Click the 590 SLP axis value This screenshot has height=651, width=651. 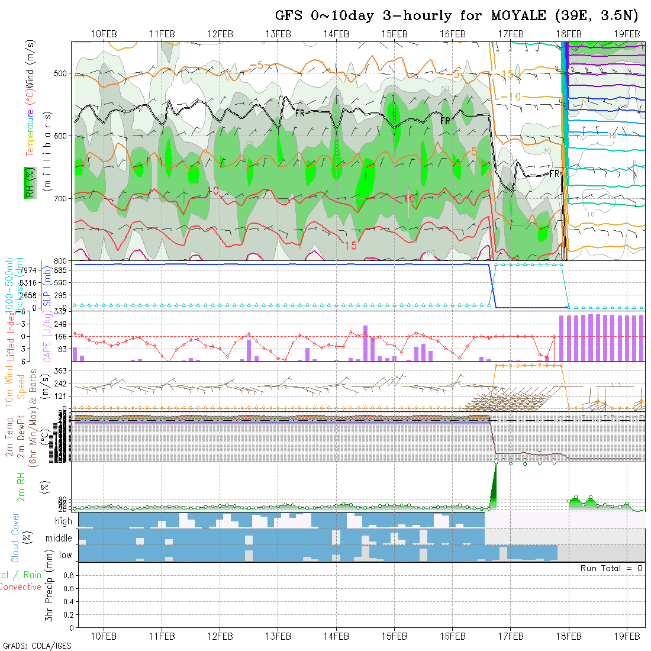(x=60, y=283)
